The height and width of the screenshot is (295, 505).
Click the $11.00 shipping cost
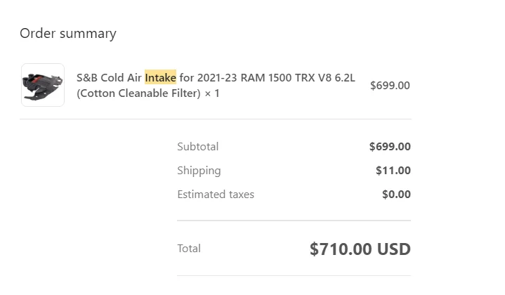[x=393, y=171]
